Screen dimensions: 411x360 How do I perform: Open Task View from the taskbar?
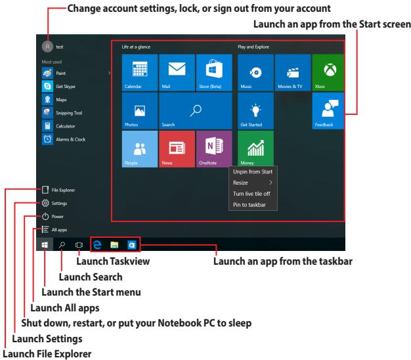[79, 244]
